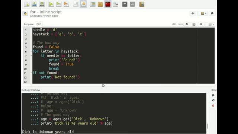
Task: Click the 'found = True' line
Action: (x=61, y=64)
